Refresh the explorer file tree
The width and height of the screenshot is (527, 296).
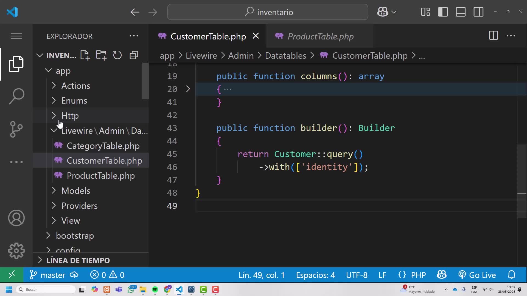click(117, 55)
